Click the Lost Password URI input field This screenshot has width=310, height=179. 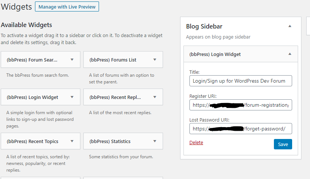(241, 129)
